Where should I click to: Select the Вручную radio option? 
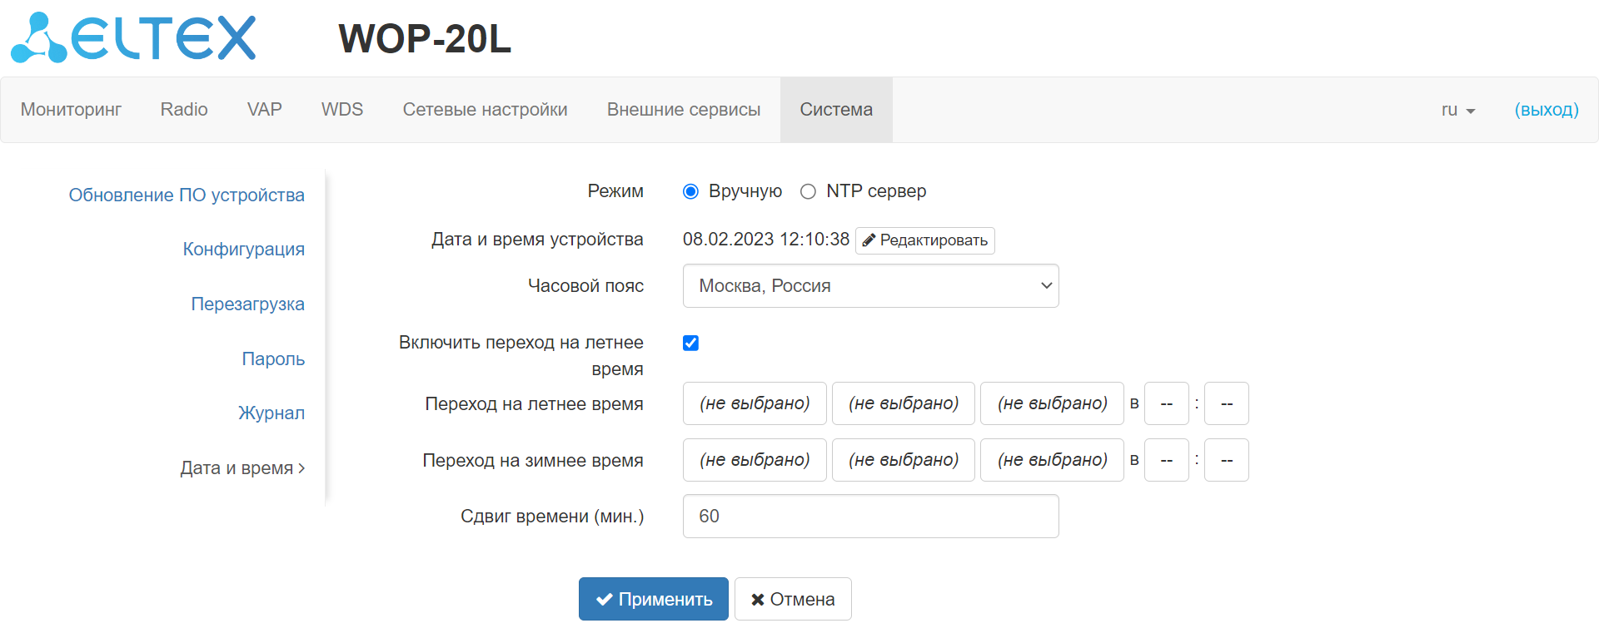690,192
